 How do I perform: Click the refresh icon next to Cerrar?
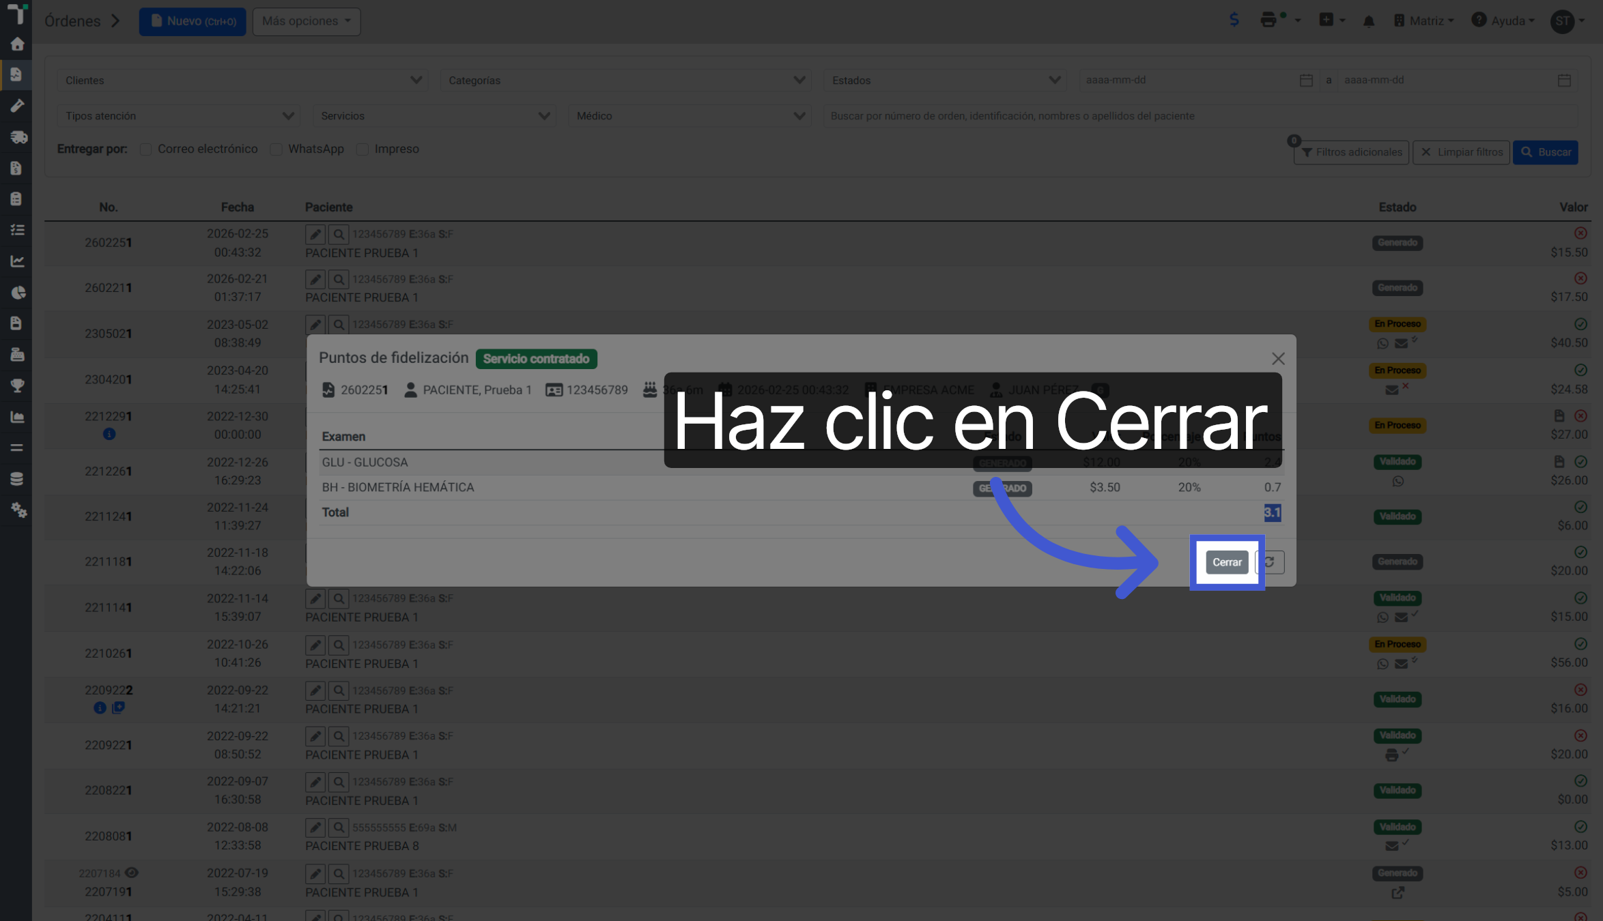(x=1270, y=562)
